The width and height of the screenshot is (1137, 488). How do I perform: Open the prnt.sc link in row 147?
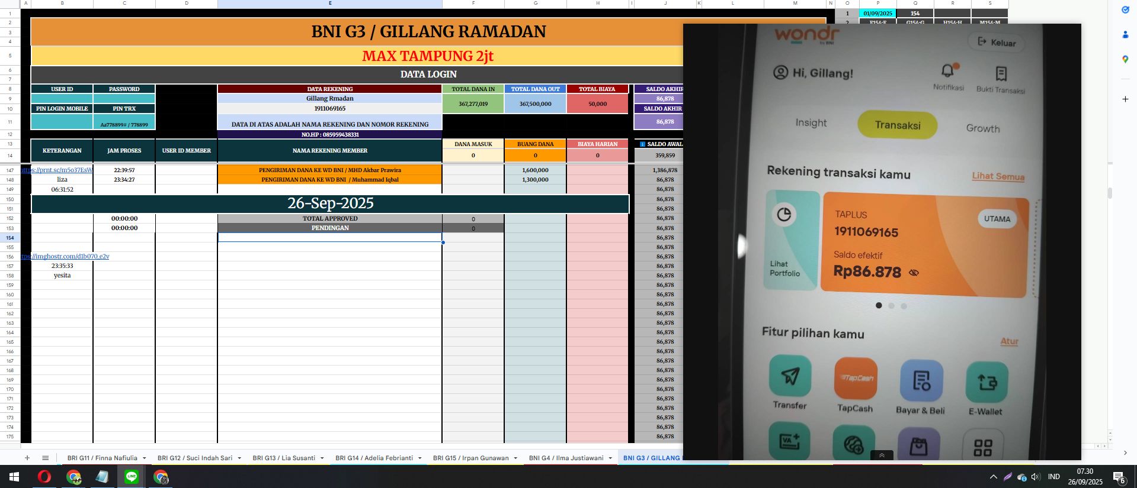57,170
